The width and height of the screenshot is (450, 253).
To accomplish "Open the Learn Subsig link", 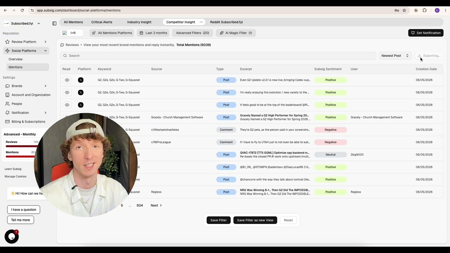I will pyautogui.click(x=13, y=169).
